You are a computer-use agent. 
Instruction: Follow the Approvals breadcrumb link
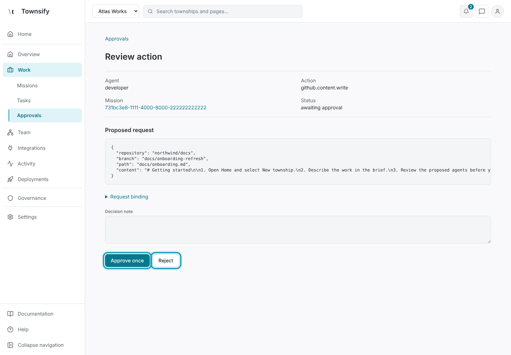coord(117,39)
